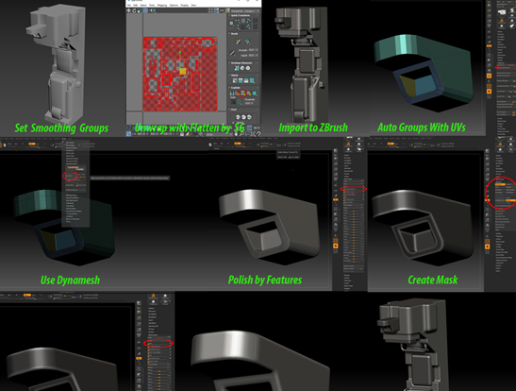
Task: Click the Target Weld icon under Explode
Action: click(x=233, y=101)
